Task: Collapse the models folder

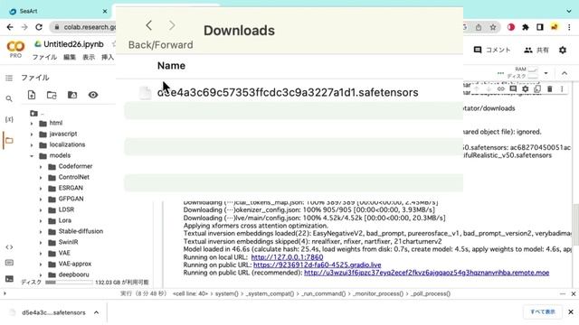Action: click(x=32, y=155)
